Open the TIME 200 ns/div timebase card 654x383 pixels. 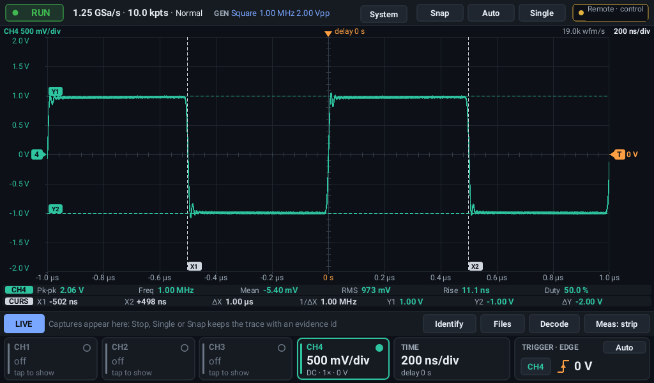tap(452, 359)
